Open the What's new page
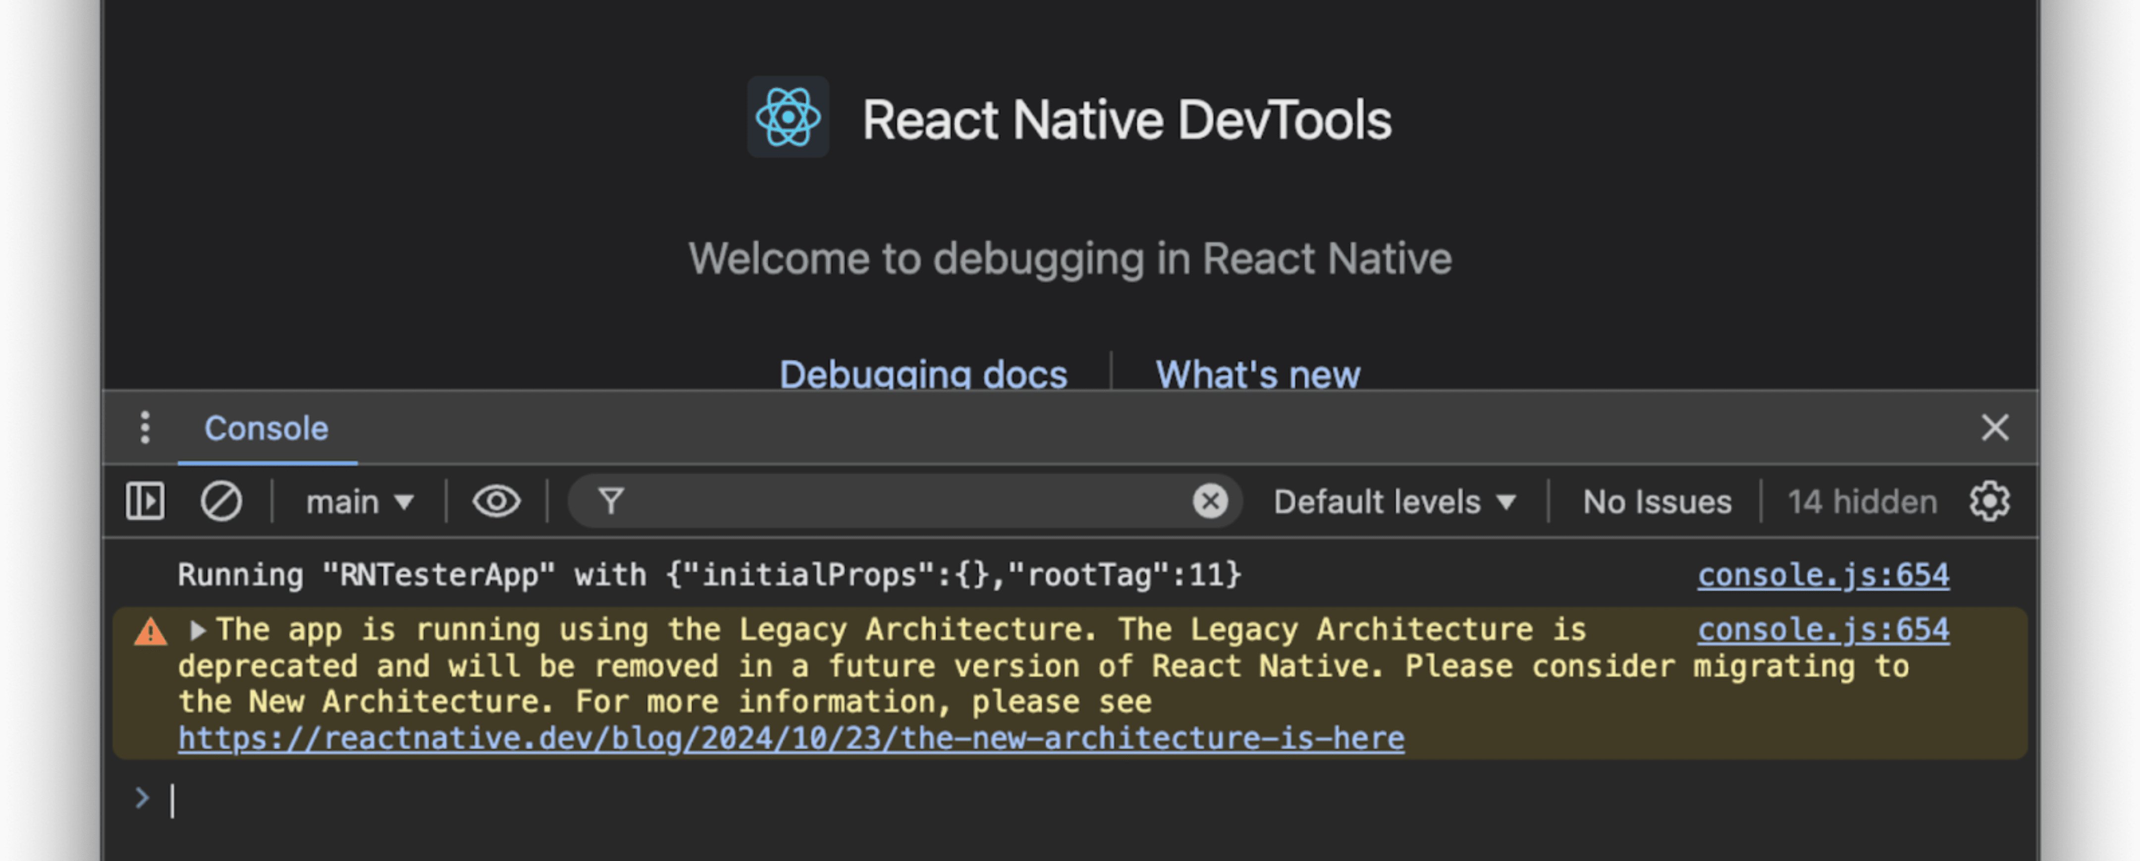Image resolution: width=2140 pixels, height=861 pixels. [1256, 374]
